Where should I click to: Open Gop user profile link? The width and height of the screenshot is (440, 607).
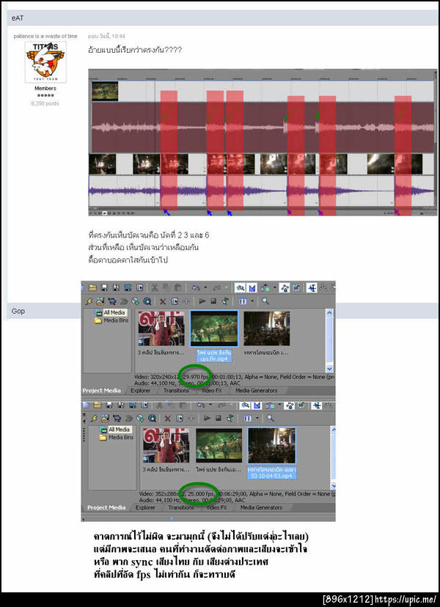point(18,311)
